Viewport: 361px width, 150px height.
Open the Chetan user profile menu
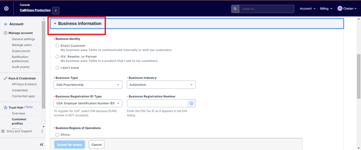[x=347, y=8]
